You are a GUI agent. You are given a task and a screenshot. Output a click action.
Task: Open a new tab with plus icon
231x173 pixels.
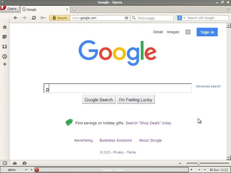coord(74,9)
